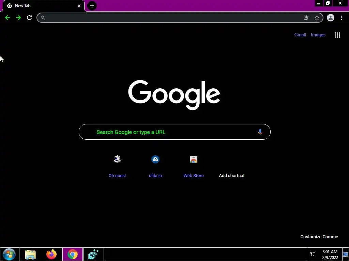Open the Google apps grid

(x=337, y=35)
